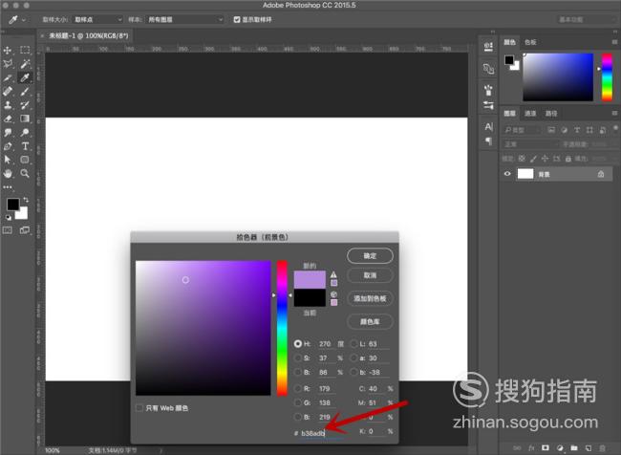Click the hex color # input field

click(x=322, y=433)
